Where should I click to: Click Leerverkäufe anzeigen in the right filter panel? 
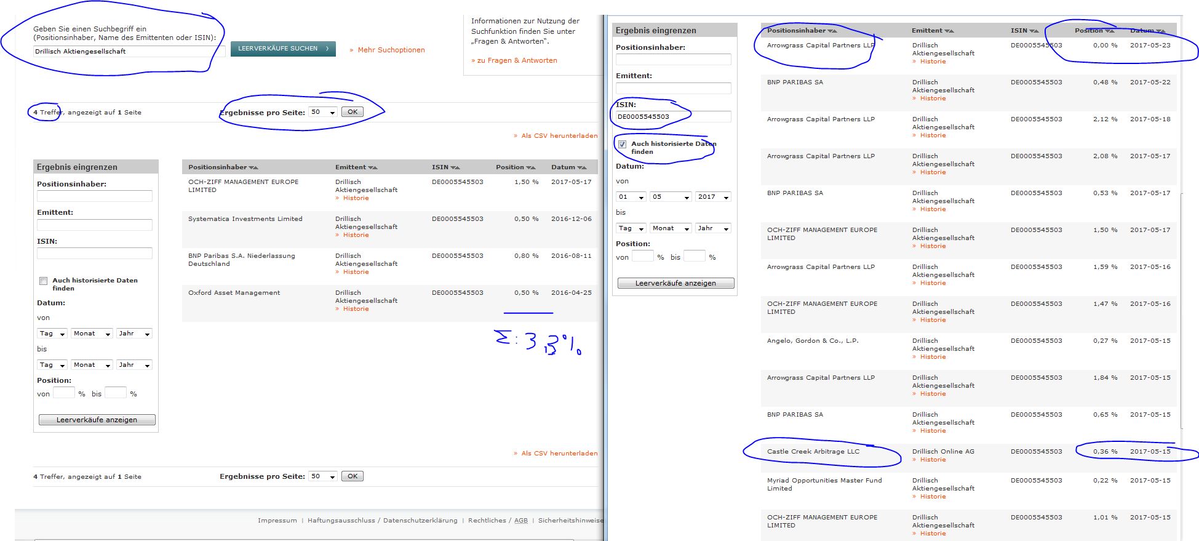[675, 283]
